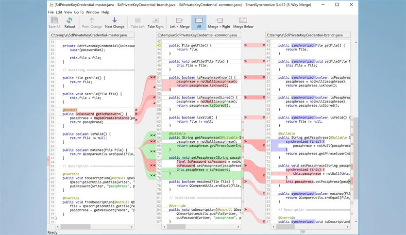Open the Go To menu
This screenshot has width=406, height=235.
(x=79, y=12)
